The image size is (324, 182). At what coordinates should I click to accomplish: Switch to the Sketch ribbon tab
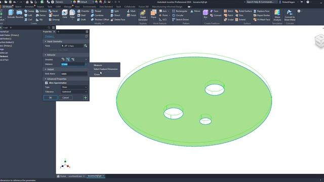(18, 7)
